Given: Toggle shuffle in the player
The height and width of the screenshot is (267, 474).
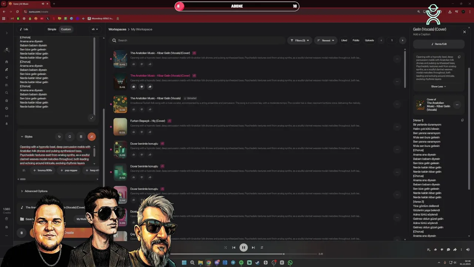Looking at the screenshot, I should (x=226, y=247).
